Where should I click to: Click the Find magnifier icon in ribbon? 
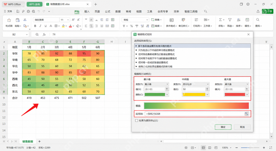pos(258,20)
